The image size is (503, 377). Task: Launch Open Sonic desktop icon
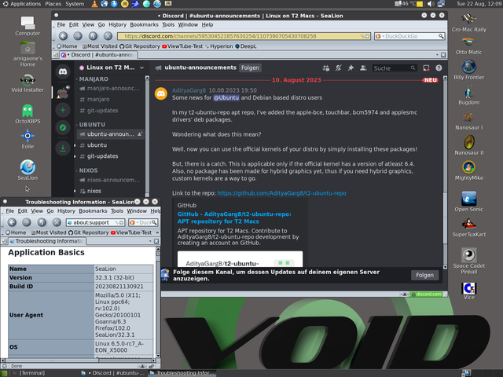[468, 201]
